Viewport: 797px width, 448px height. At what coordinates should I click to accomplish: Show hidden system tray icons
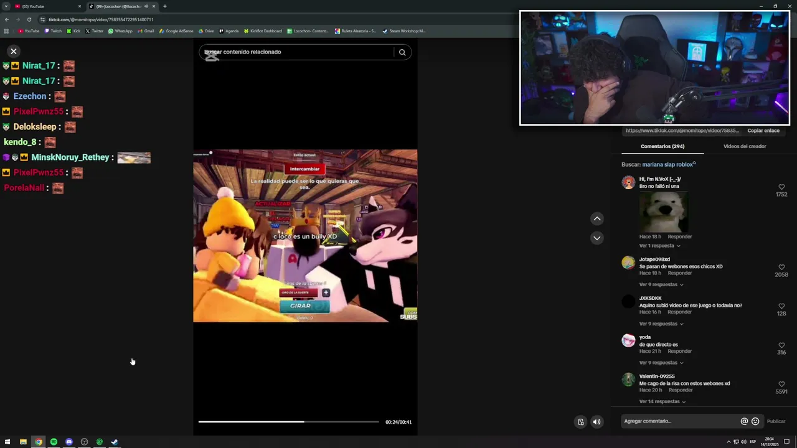point(729,442)
